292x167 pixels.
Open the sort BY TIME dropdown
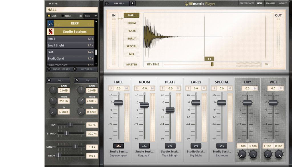tap(90, 16)
